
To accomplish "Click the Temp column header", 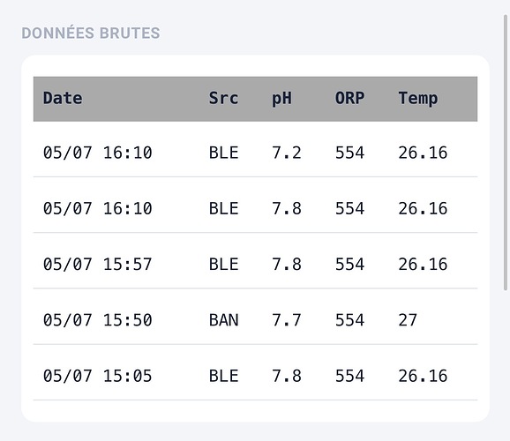I will point(418,99).
